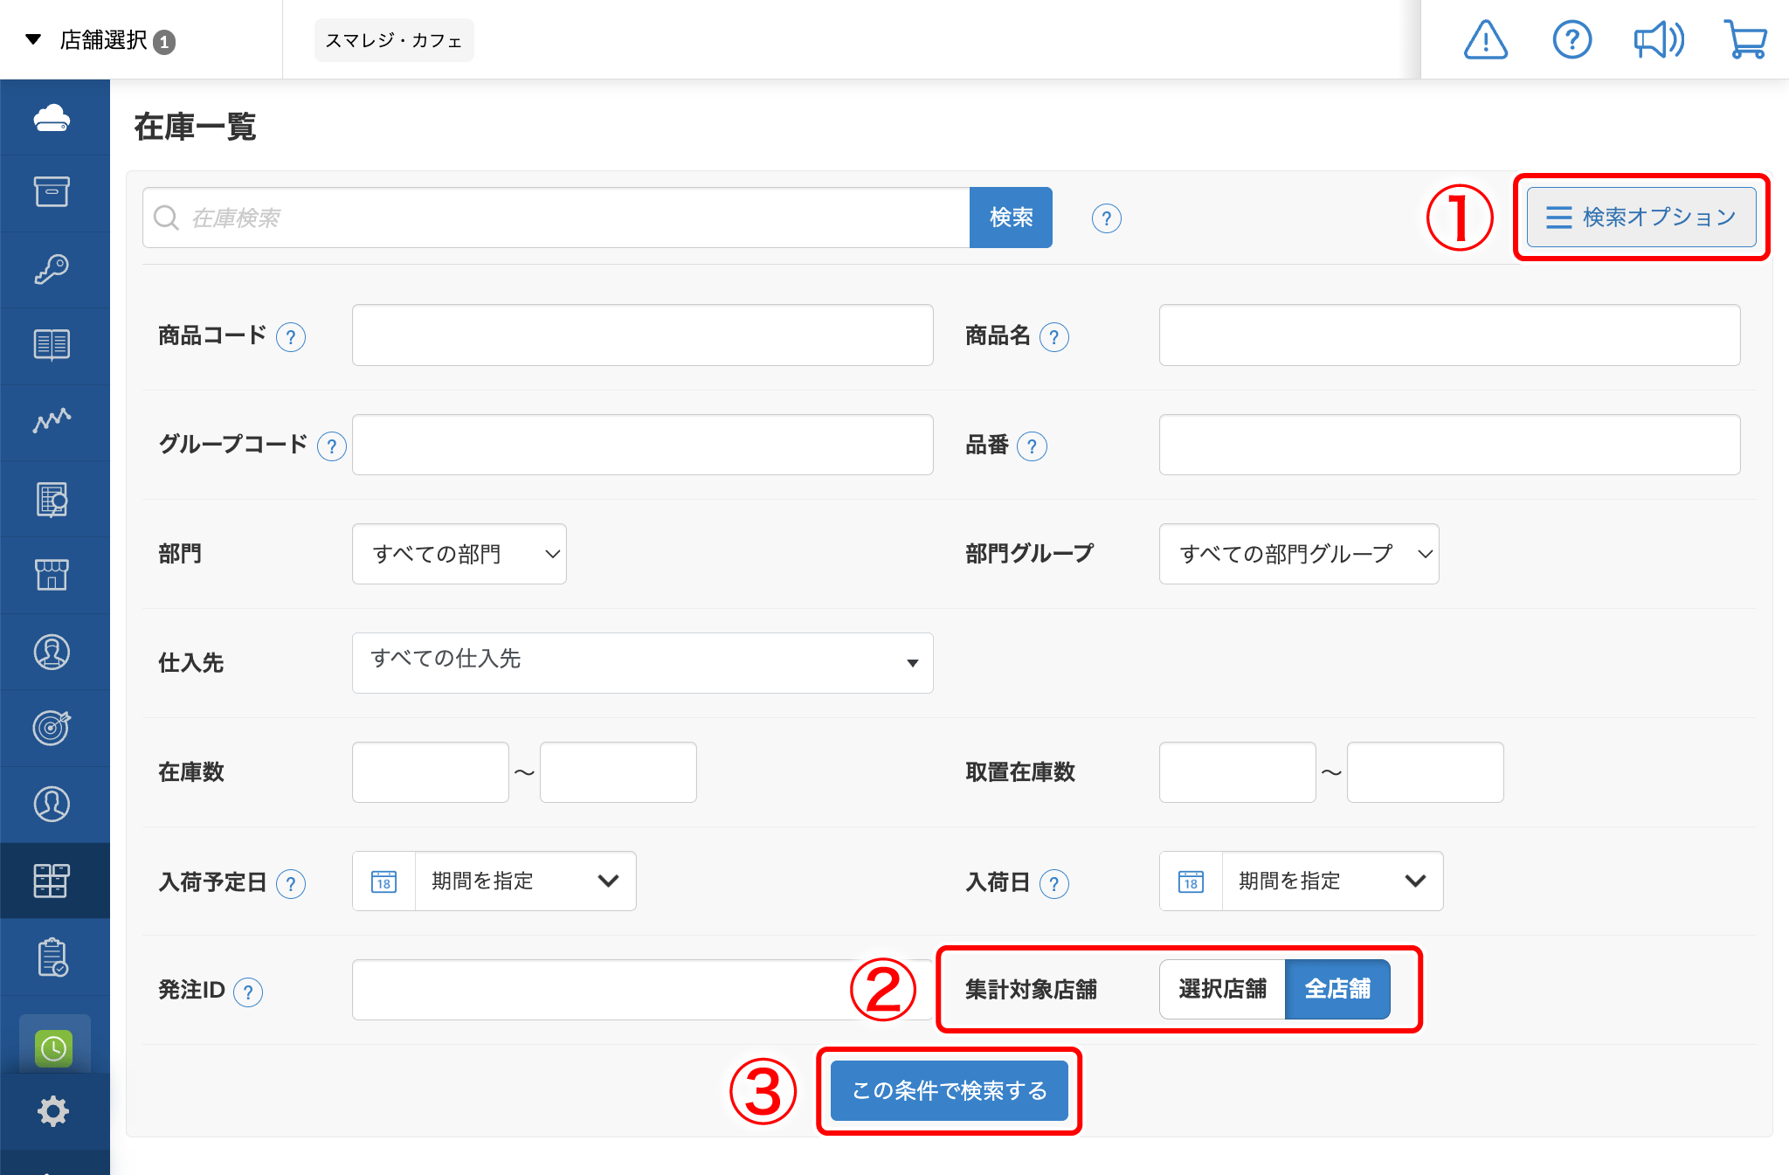The height and width of the screenshot is (1175, 1789).
Task: Open the cloud home icon in sidebar
Action: [x=52, y=117]
